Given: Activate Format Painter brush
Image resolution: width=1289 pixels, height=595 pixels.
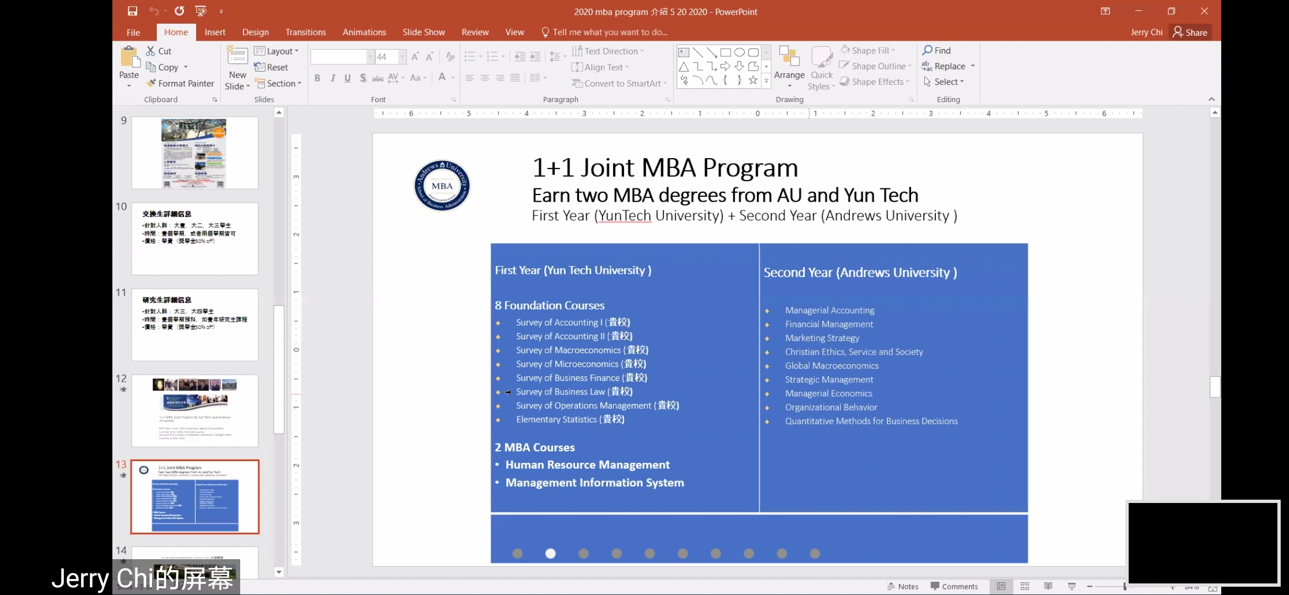Looking at the screenshot, I should (x=180, y=83).
